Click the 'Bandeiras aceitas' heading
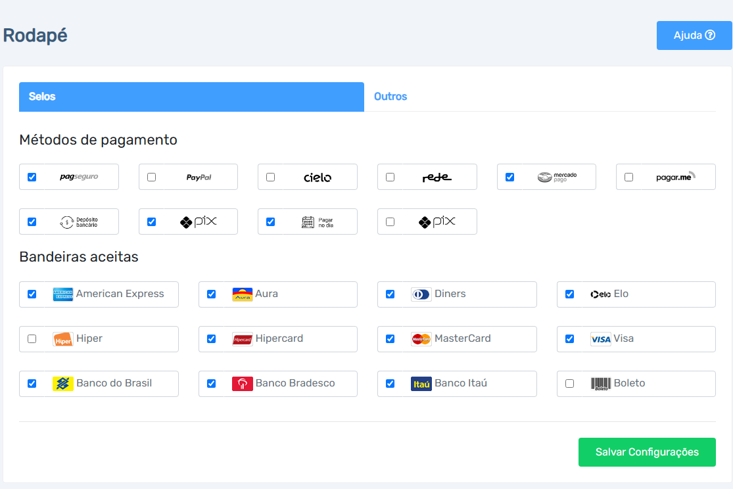Screen dimensions: 733x489 pos(78,256)
